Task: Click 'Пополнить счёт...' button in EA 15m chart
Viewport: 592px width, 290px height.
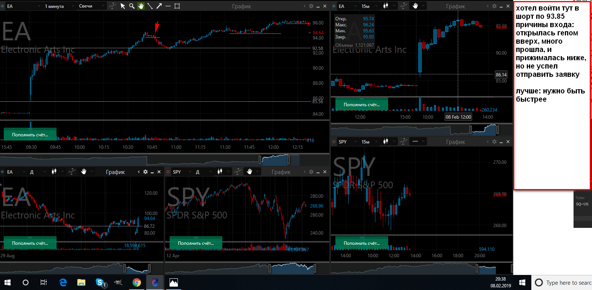Action: click(x=362, y=104)
